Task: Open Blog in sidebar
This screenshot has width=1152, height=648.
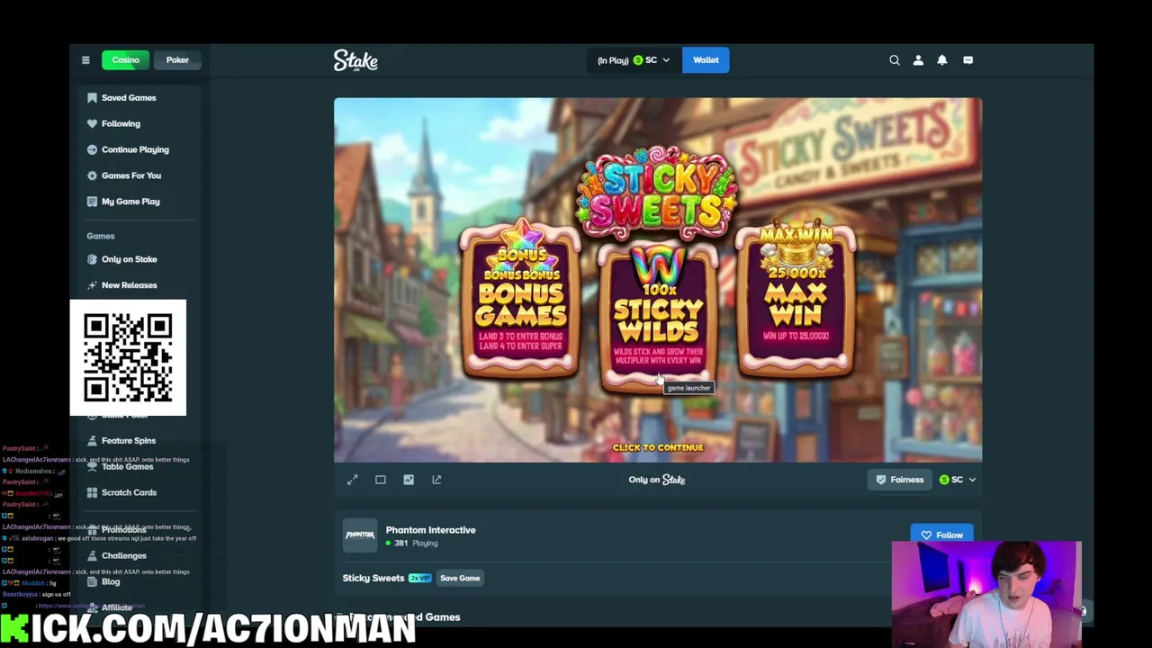Action: point(111,581)
